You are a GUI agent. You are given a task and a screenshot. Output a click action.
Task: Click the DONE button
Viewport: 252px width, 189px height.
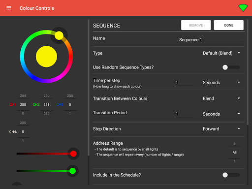229,25
